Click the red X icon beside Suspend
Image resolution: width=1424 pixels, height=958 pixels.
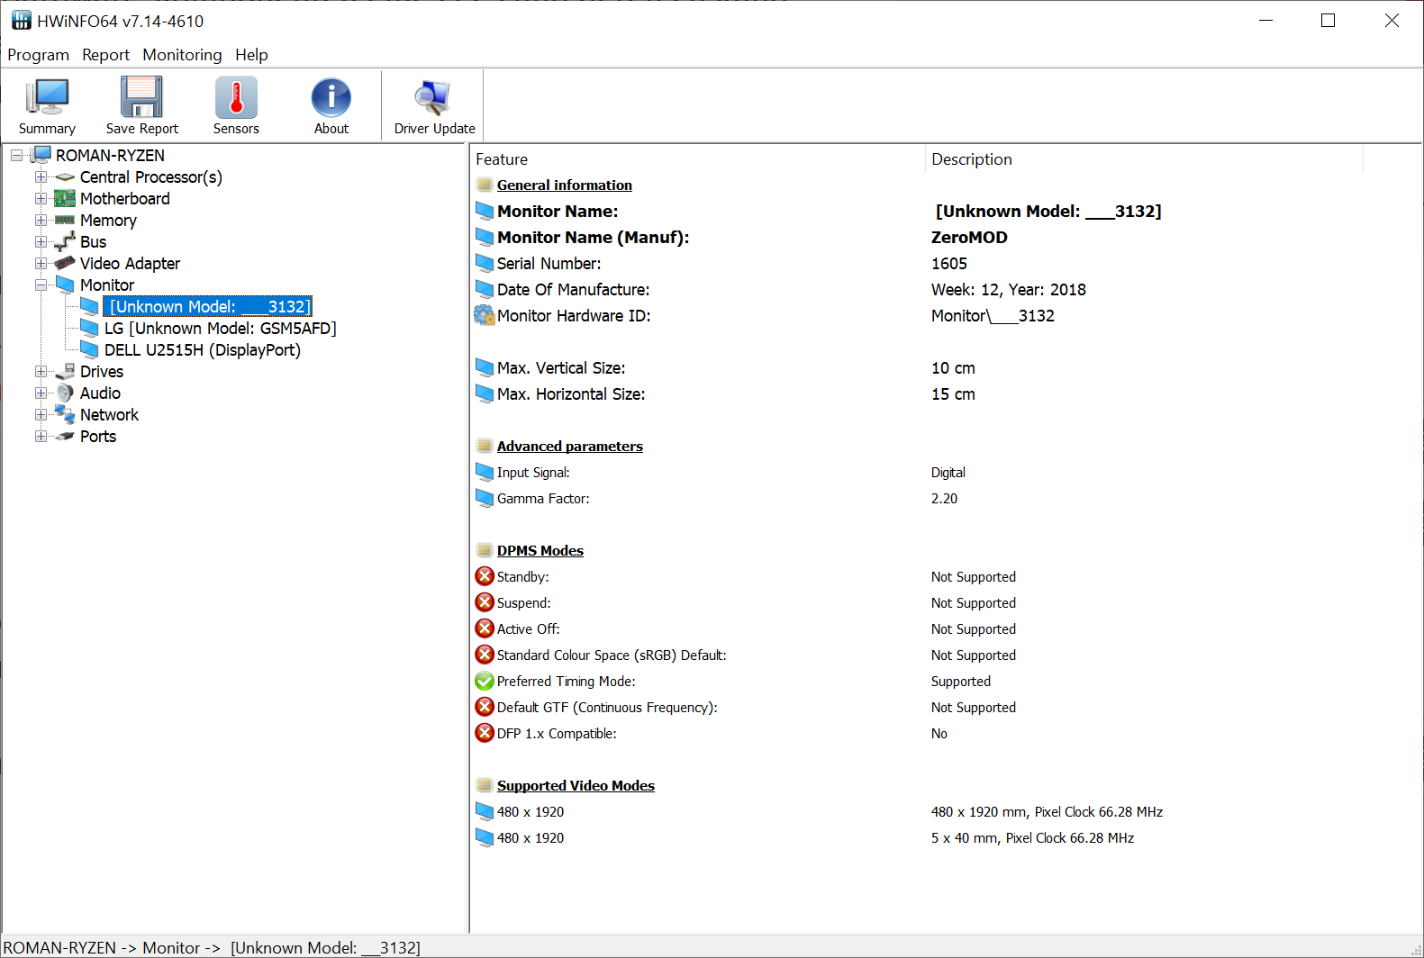pos(485,602)
